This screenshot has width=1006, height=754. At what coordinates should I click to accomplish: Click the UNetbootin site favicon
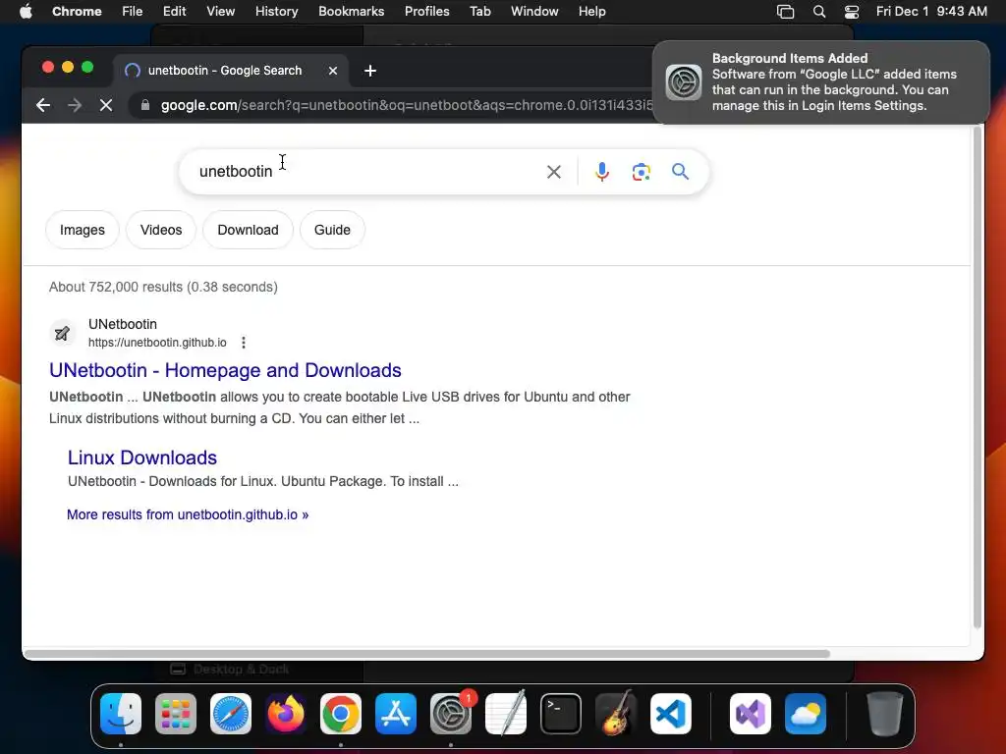point(62,333)
